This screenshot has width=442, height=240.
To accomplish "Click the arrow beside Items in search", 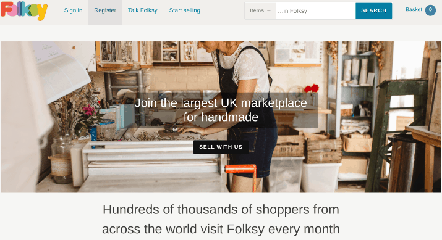I will click(x=269, y=10).
